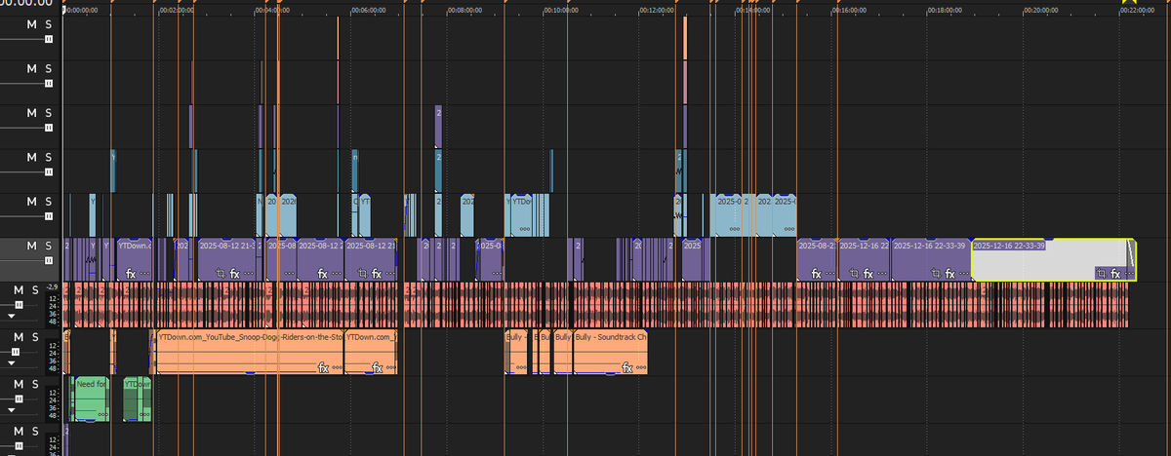Mute the highlighted purple video track
The width and height of the screenshot is (1171, 456).
point(31,246)
